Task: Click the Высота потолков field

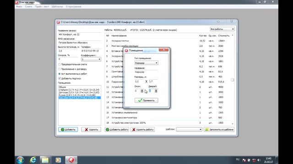Action: [x=68, y=51]
